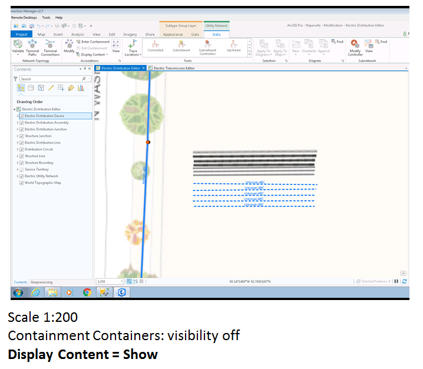Image resolution: width=423 pixels, height=369 pixels.
Task: Click the Validate network topology icon
Action: pos(18,44)
